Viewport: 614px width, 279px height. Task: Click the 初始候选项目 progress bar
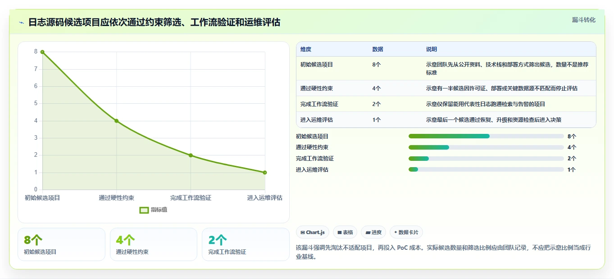pos(486,136)
